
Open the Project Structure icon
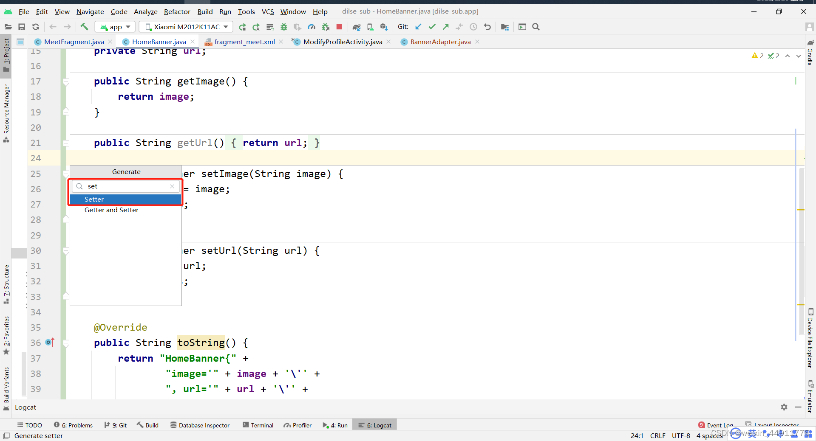(x=505, y=27)
